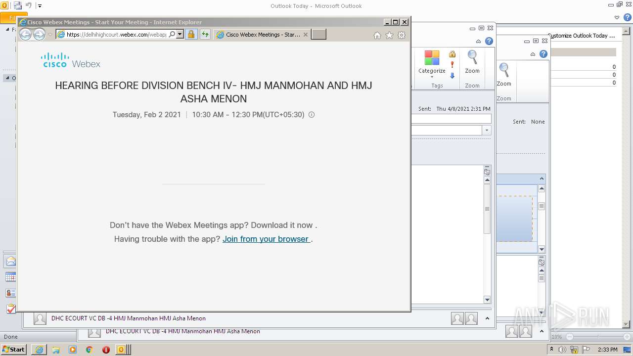Click the security lock icon in the address bar
The height and width of the screenshot is (356, 633).
pyautogui.click(x=191, y=35)
